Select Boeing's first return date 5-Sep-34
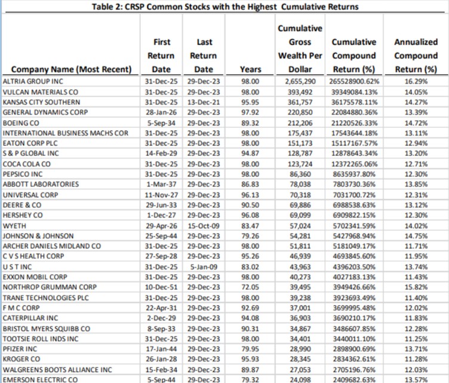Screen dimensions: 449x383 [161, 123]
